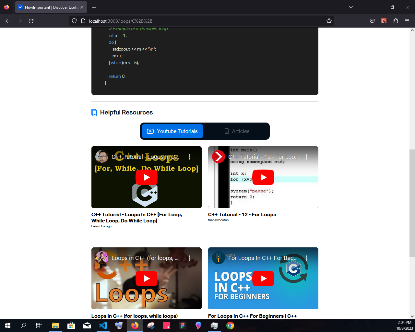Viewport: 415px width, 332px height.
Task: Click caption 'For Loops In C++ For Beginners | C++'
Action: point(253,316)
